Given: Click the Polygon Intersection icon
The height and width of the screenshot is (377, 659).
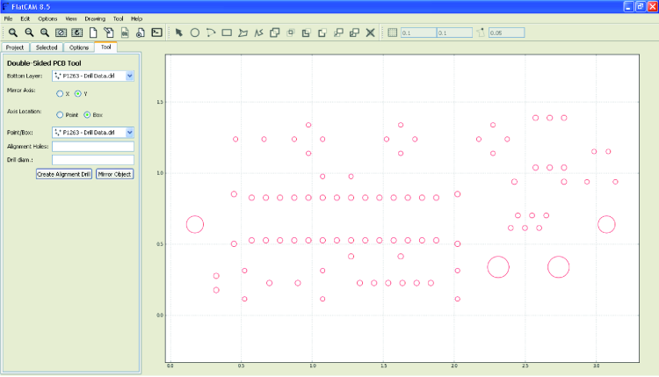Looking at the screenshot, I should tap(291, 33).
